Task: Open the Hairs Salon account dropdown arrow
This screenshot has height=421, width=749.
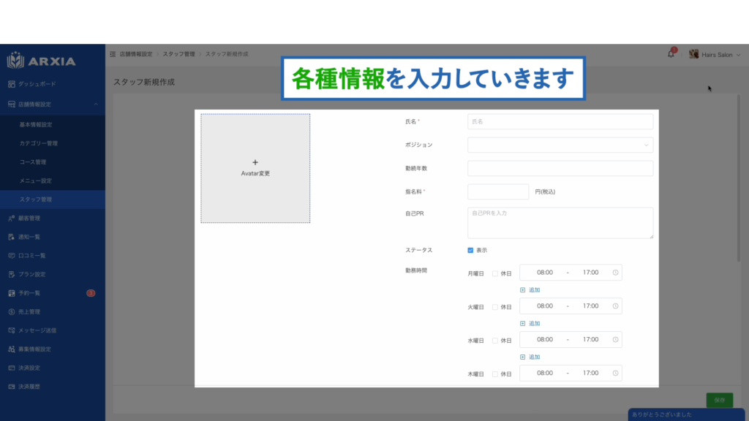Action: tap(739, 55)
